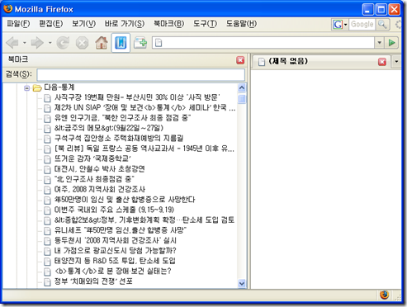Open bookmark 종합2보 정부, 기후변화계획 확정
The image size is (407, 307).
click(144, 220)
